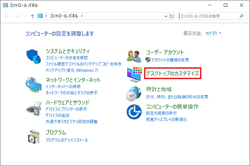This screenshot has height=166, width=250.
Task: Click the Control Panel icon in title bar
Action: [x=5, y=5]
